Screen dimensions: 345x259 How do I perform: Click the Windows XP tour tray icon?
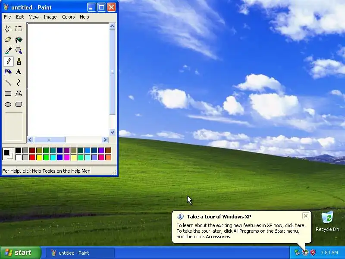tap(305, 253)
